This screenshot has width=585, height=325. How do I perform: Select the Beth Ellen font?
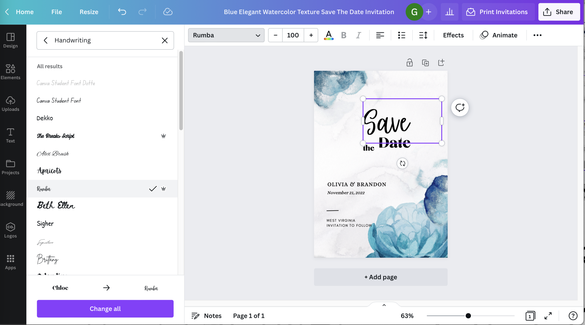56,206
